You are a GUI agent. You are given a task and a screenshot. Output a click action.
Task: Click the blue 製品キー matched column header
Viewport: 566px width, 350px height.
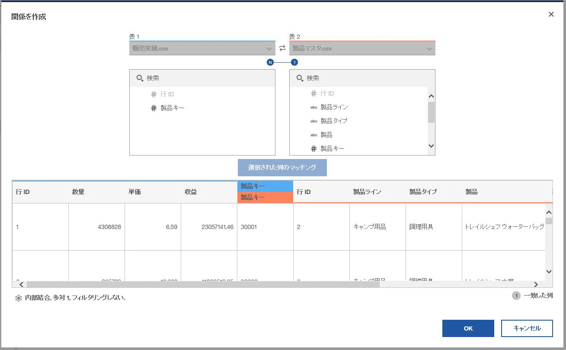click(265, 186)
